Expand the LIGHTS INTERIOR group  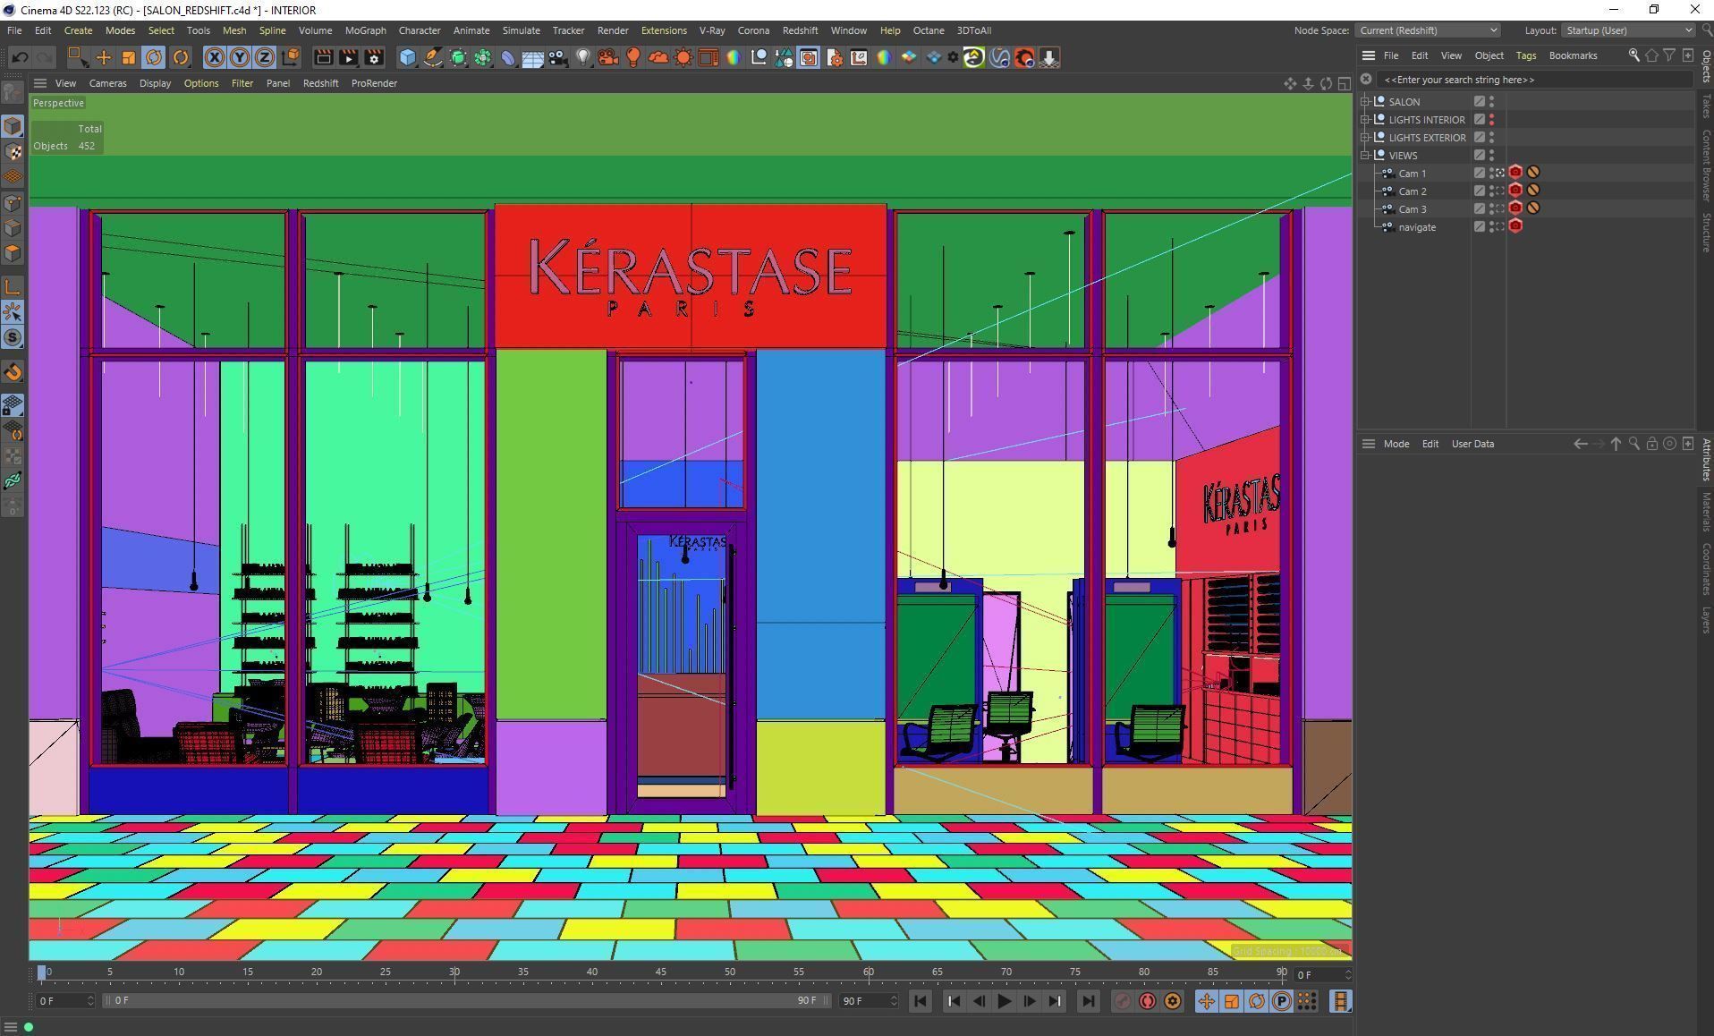[x=1366, y=120]
